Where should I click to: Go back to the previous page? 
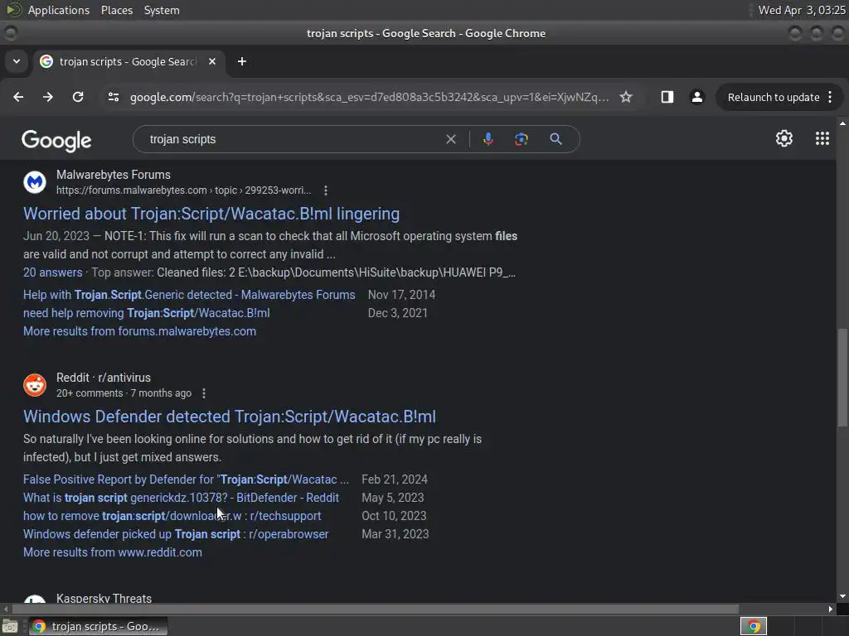click(x=18, y=97)
